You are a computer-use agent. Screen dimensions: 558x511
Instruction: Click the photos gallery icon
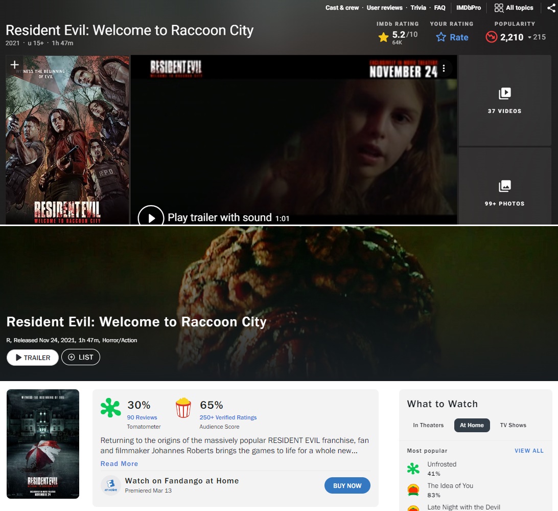click(505, 186)
